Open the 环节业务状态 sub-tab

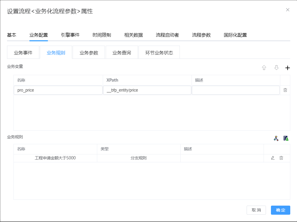tap(159, 52)
